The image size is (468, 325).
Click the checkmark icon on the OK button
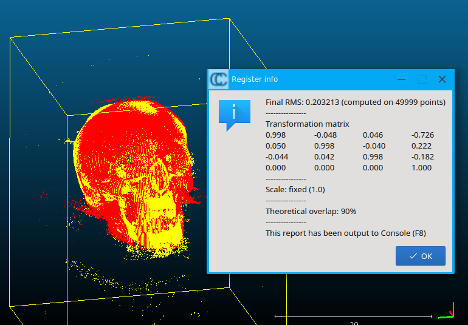pos(413,256)
